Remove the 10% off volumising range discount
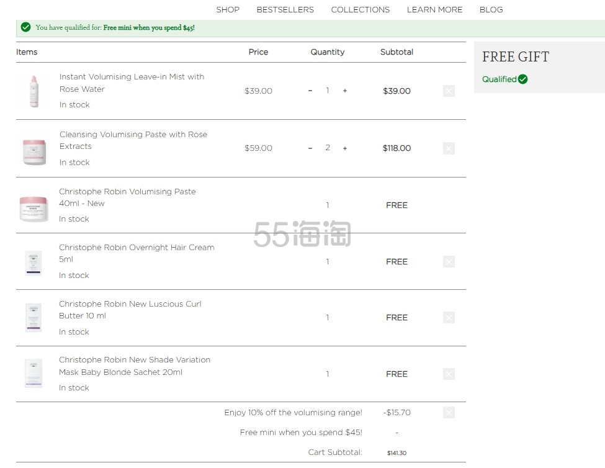 [x=449, y=412]
